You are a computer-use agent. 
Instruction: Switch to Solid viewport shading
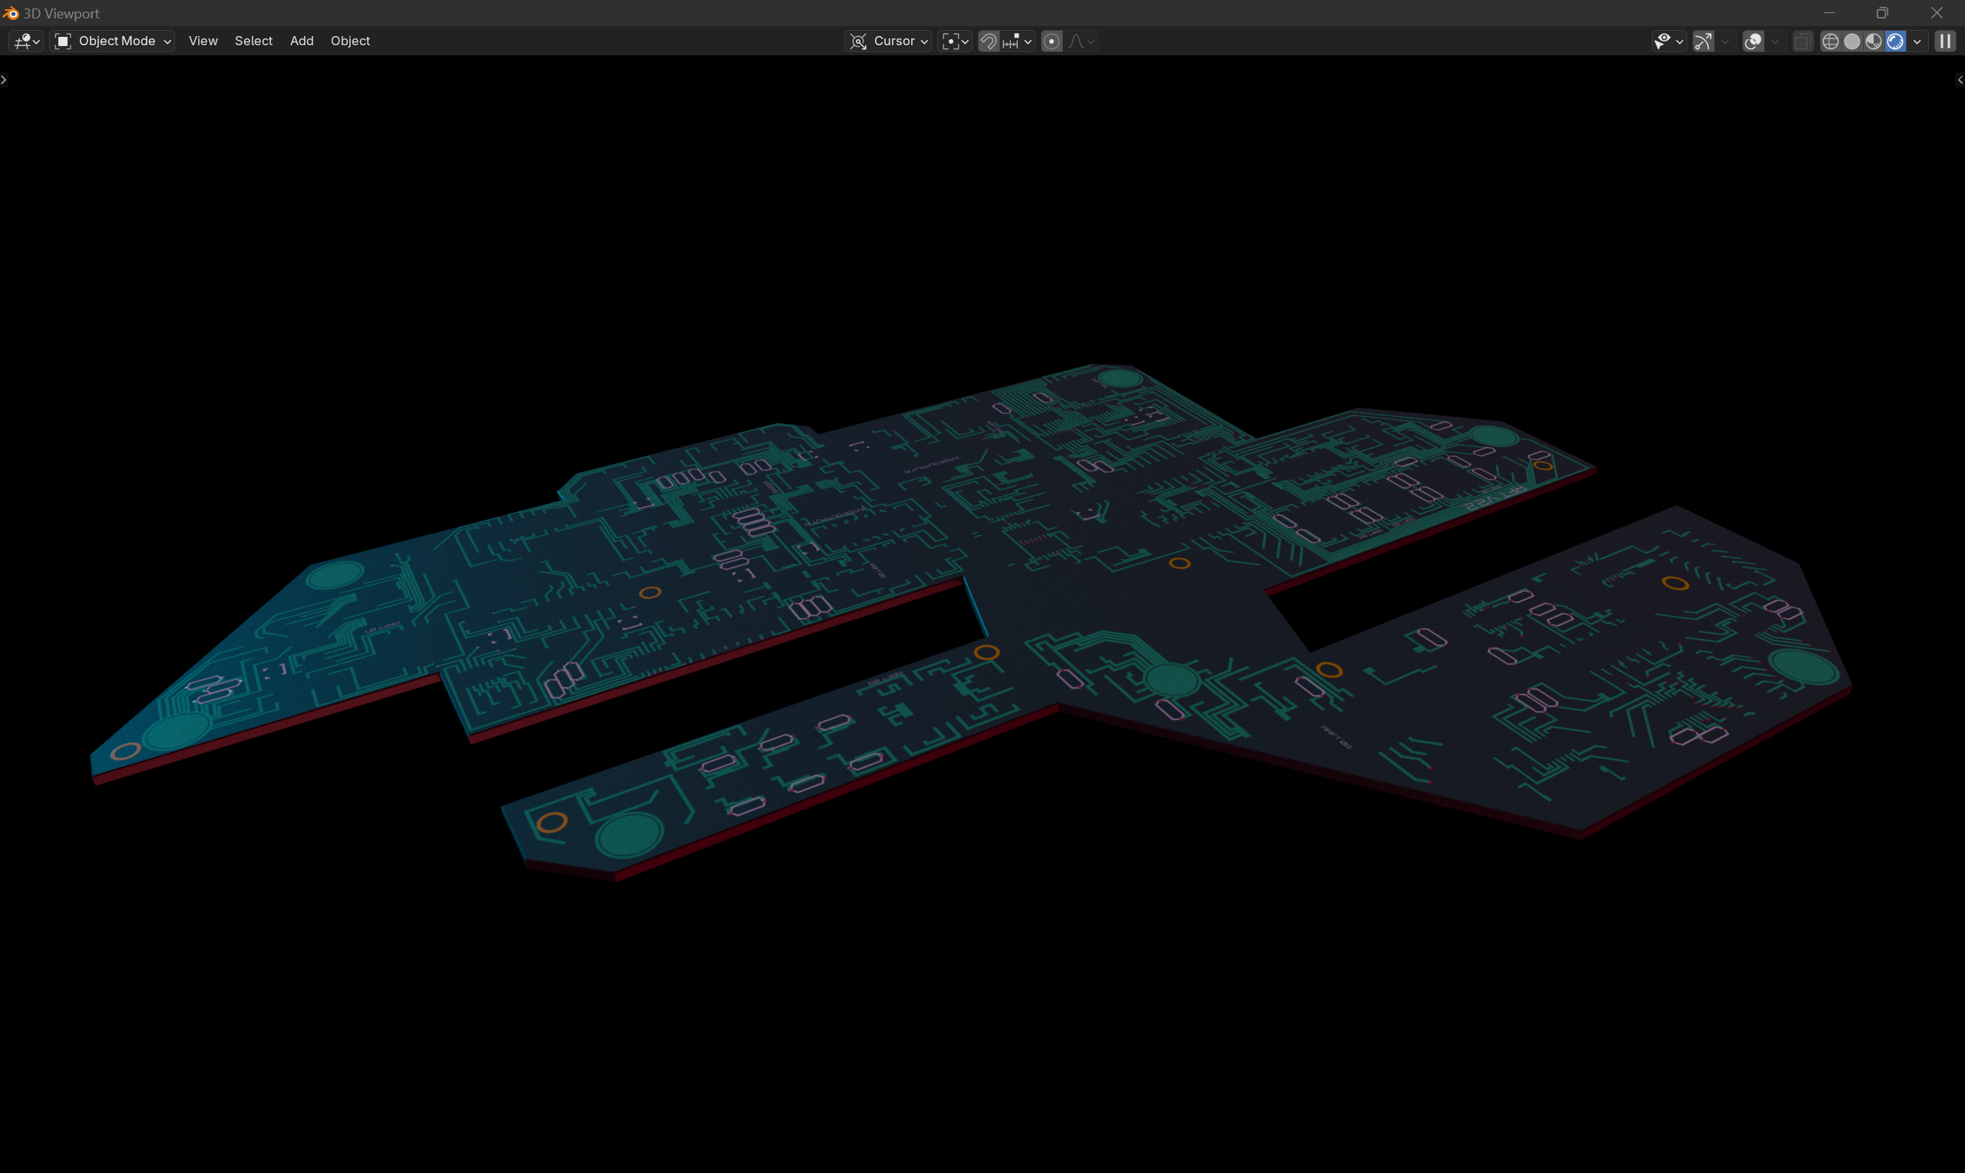(x=1852, y=41)
